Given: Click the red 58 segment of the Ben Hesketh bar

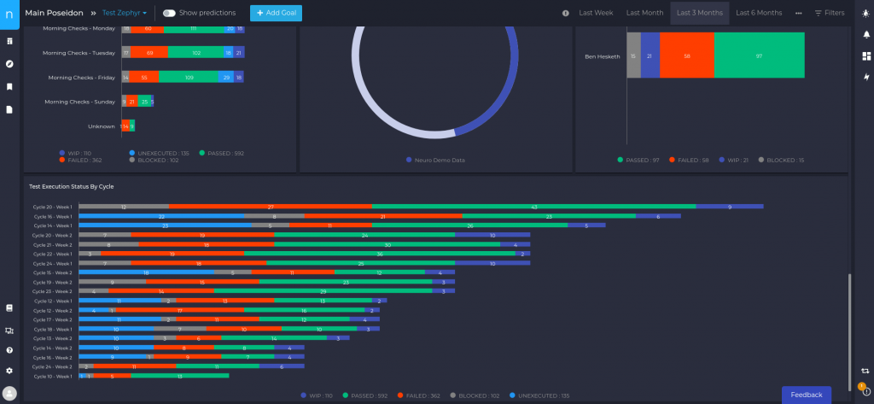Looking at the screenshot, I should pyautogui.click(x=687, y=56).
